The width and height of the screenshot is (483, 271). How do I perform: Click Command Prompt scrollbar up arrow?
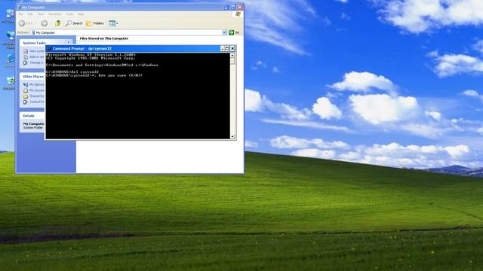232,55
